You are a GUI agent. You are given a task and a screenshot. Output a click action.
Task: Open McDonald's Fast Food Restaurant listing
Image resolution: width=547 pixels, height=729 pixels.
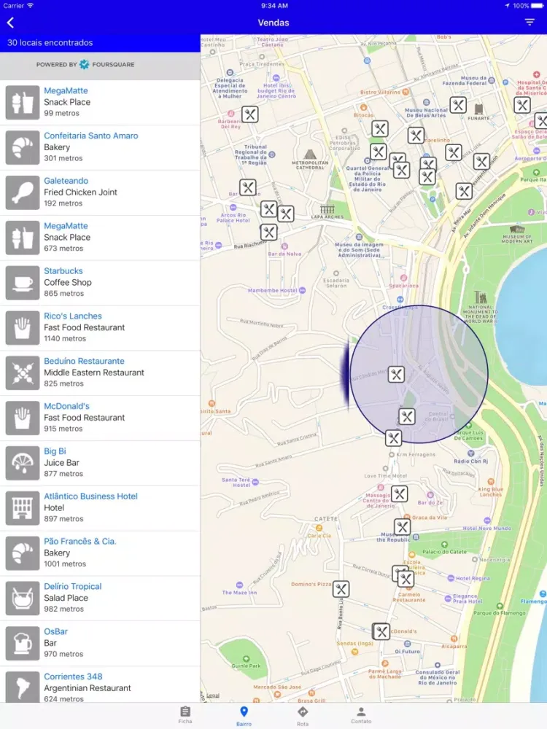100,418
